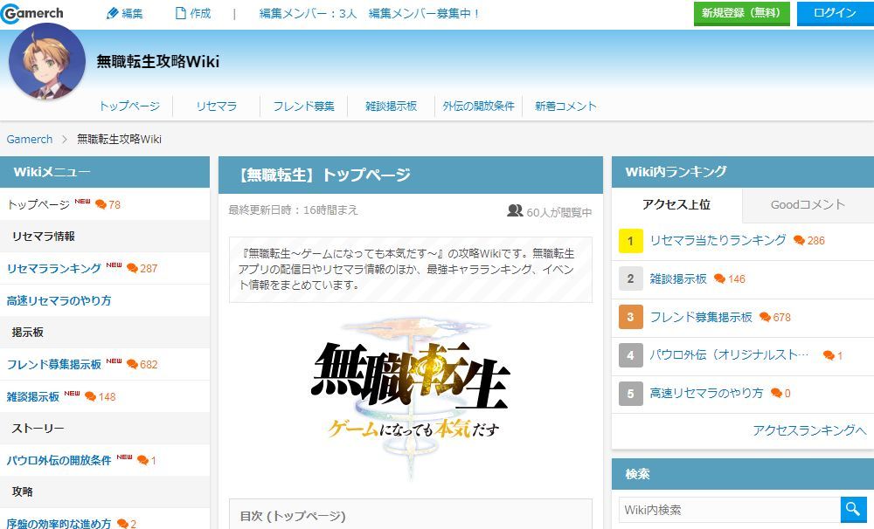Open sidebar 序盤の効率的な進め方 link
This screenshot has width=874, height=529.
click(x=59, y=524)
